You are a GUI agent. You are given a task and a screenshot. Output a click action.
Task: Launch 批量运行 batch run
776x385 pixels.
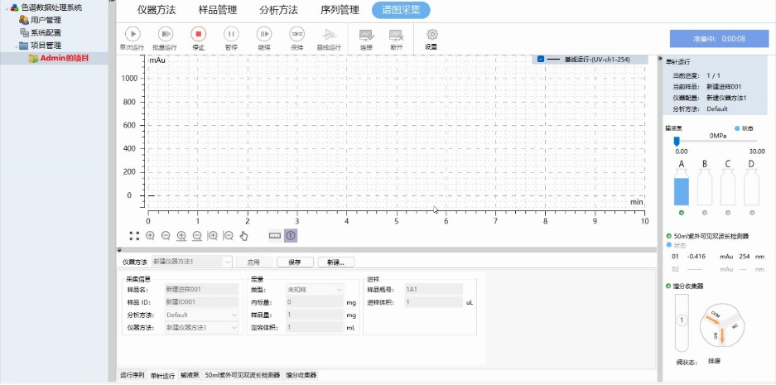point(166,39)
